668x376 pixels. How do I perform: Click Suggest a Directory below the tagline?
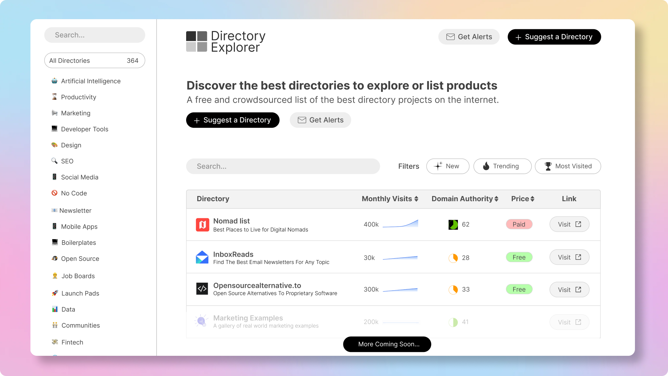[233, 120]
